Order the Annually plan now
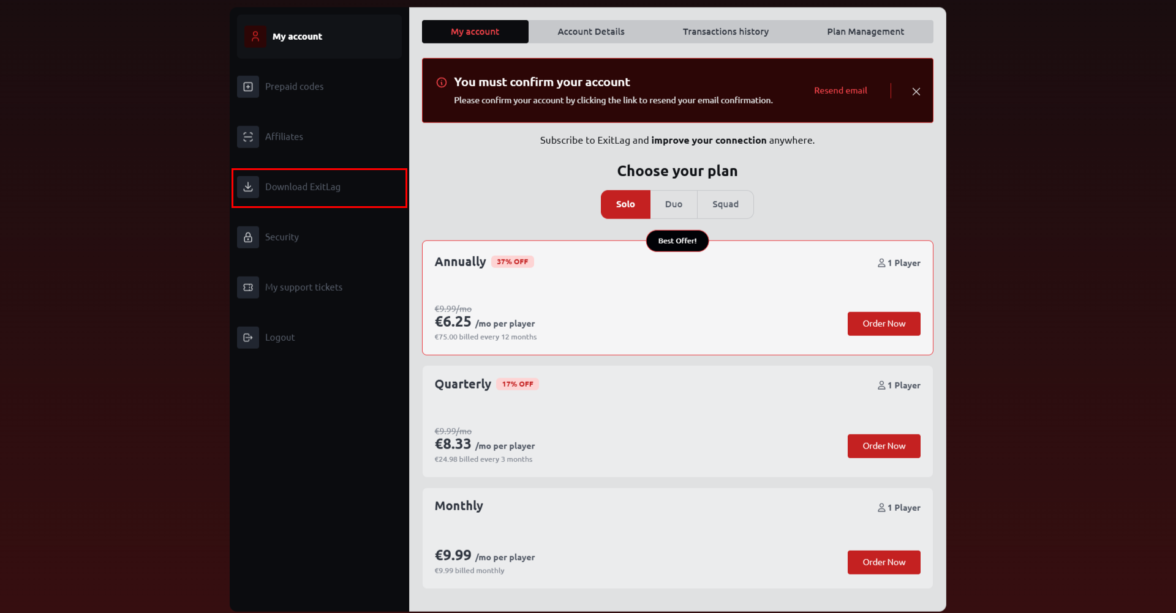The image size is (1176, 613). coord(884,324)
